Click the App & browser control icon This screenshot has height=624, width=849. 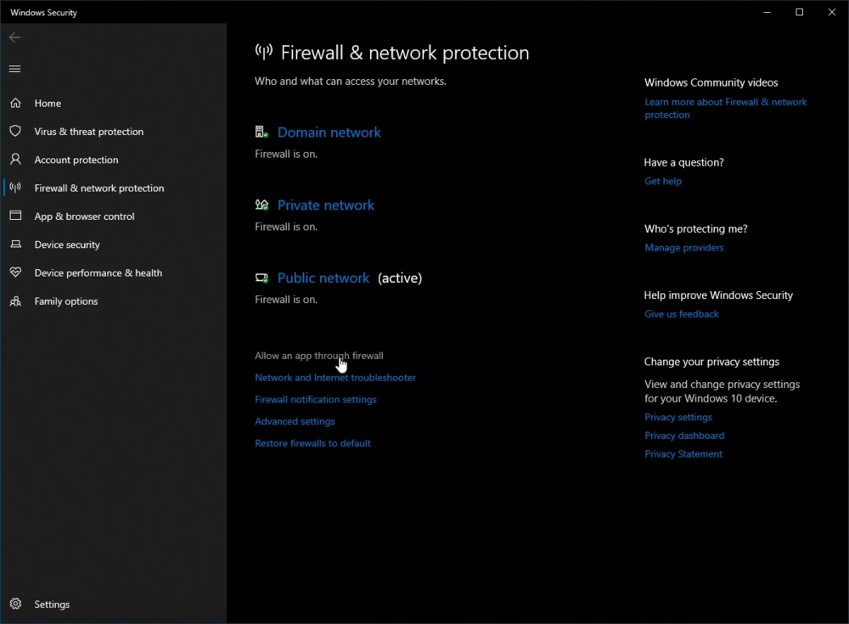pos(15,216)
